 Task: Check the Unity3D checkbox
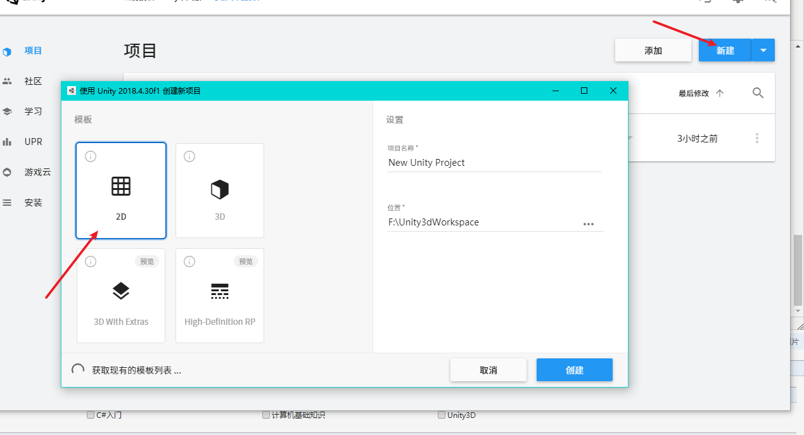click(x=442, y=415)
